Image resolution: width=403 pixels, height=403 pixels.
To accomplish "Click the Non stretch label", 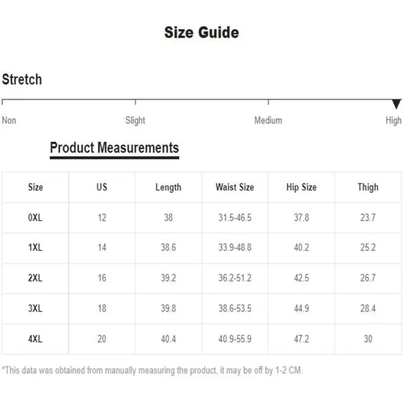I will pos(9,120).
